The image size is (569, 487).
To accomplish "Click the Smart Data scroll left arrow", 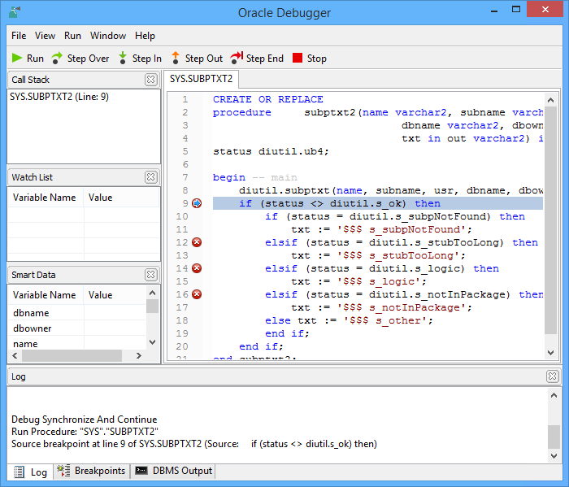I will tap(15, 355).
